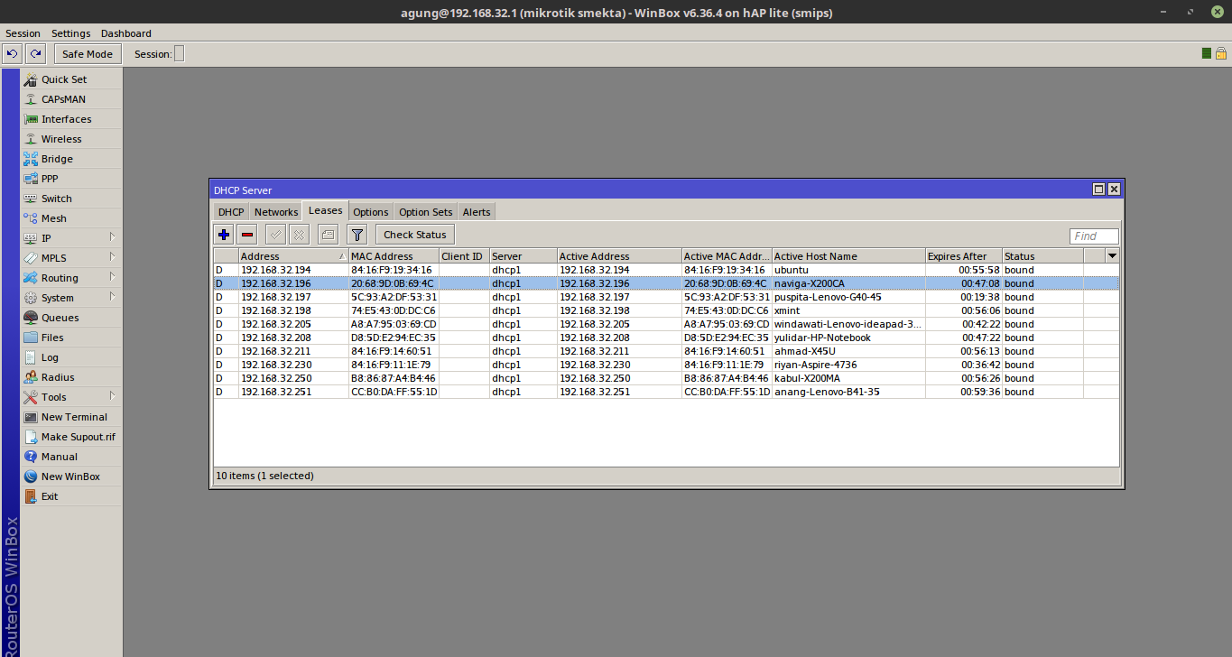
Task: Click the Undo arrow icon
Action: coord(12,54)
